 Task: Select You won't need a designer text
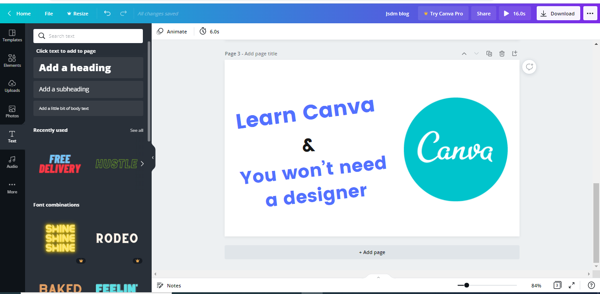314,181
